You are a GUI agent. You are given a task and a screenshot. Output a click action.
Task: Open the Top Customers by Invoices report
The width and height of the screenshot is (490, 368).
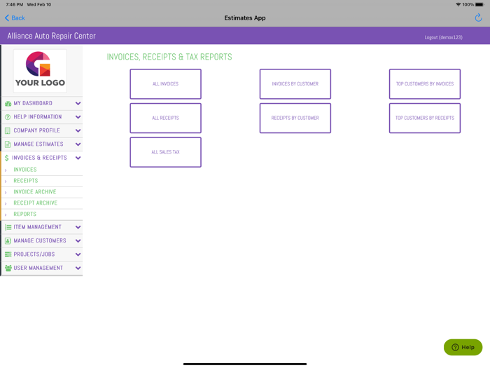[425, 84]
